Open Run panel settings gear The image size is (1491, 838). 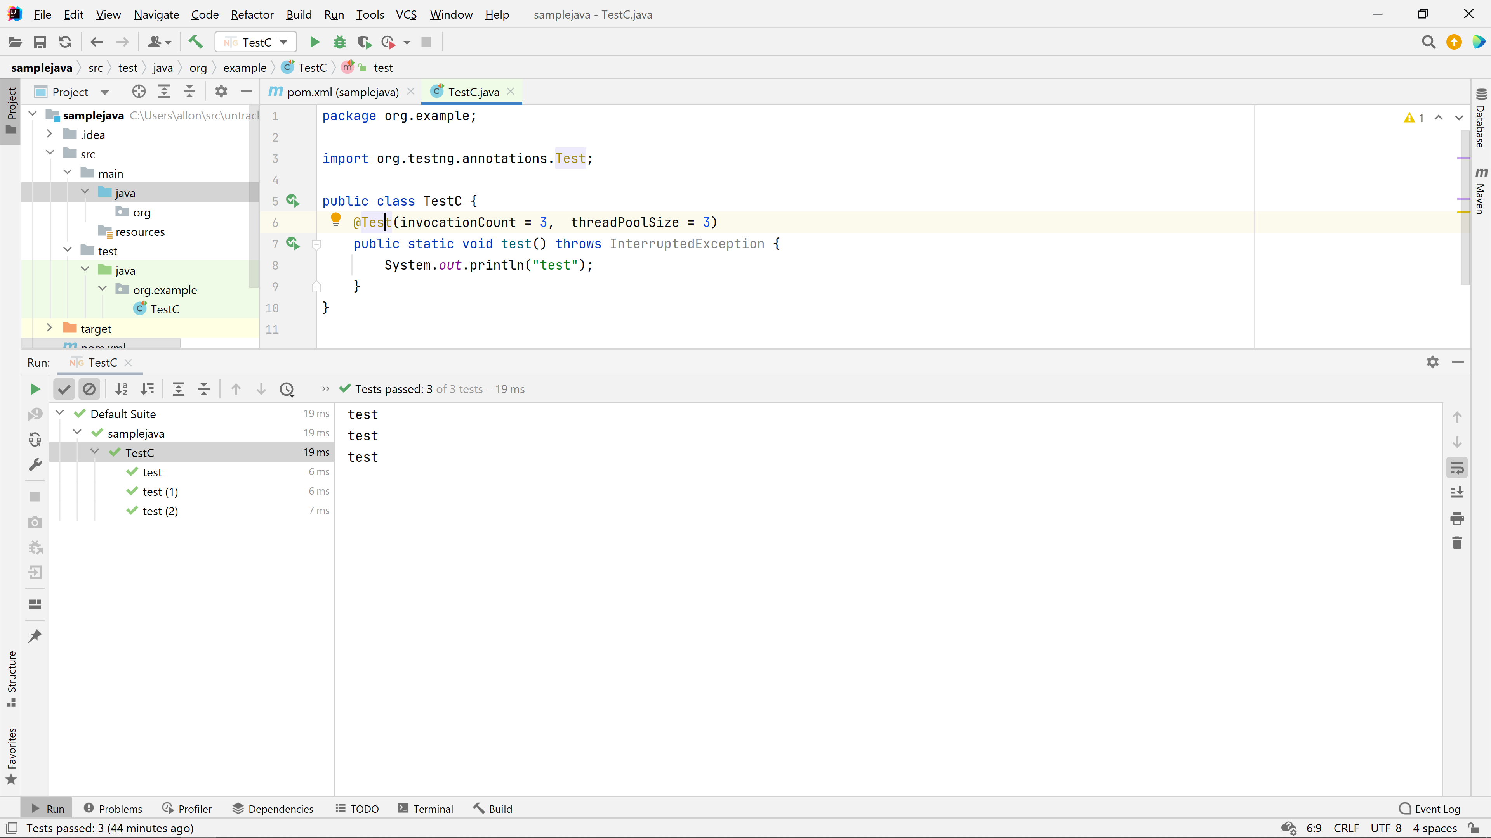coord(1432,362)
